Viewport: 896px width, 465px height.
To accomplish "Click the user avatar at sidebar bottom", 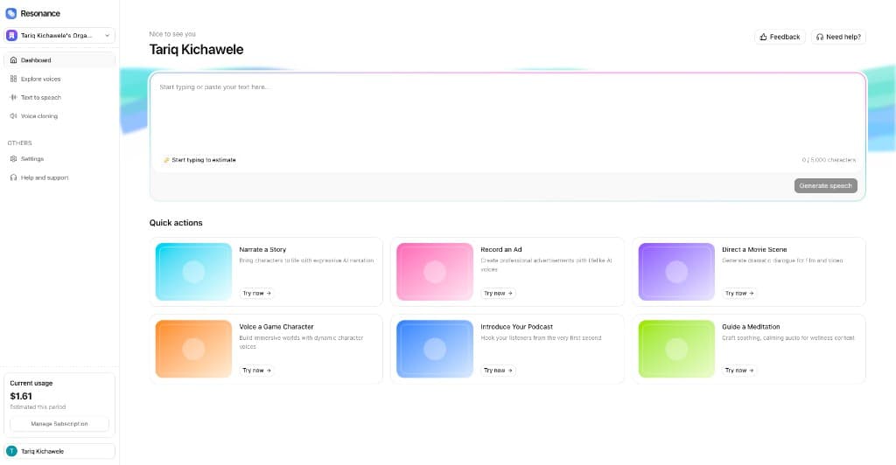I will click(12, 451).
